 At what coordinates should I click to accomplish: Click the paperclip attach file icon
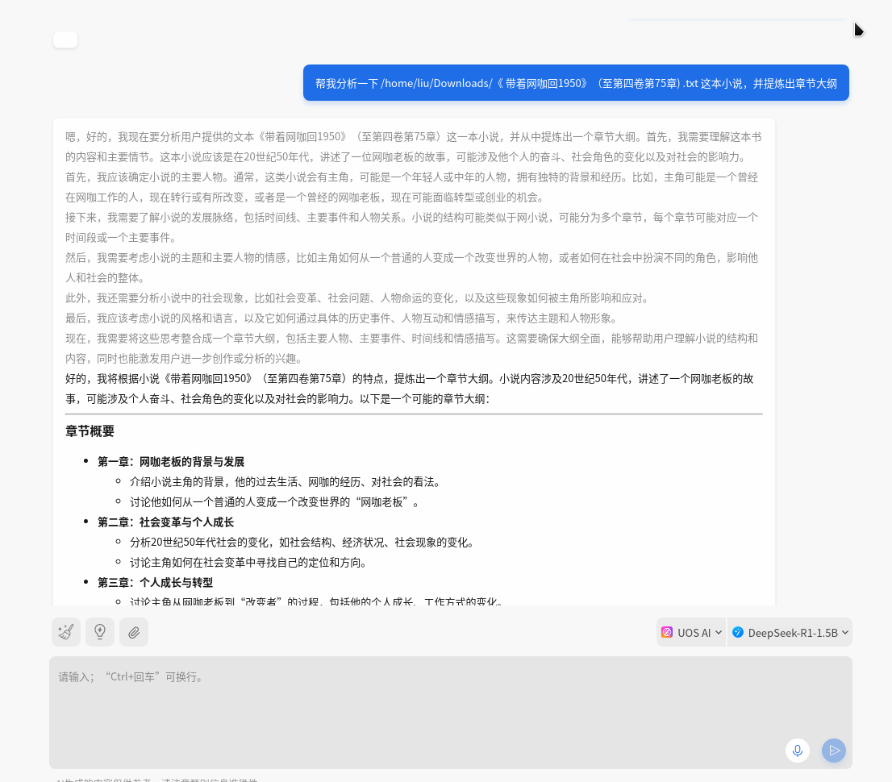(x=134, y=632)
